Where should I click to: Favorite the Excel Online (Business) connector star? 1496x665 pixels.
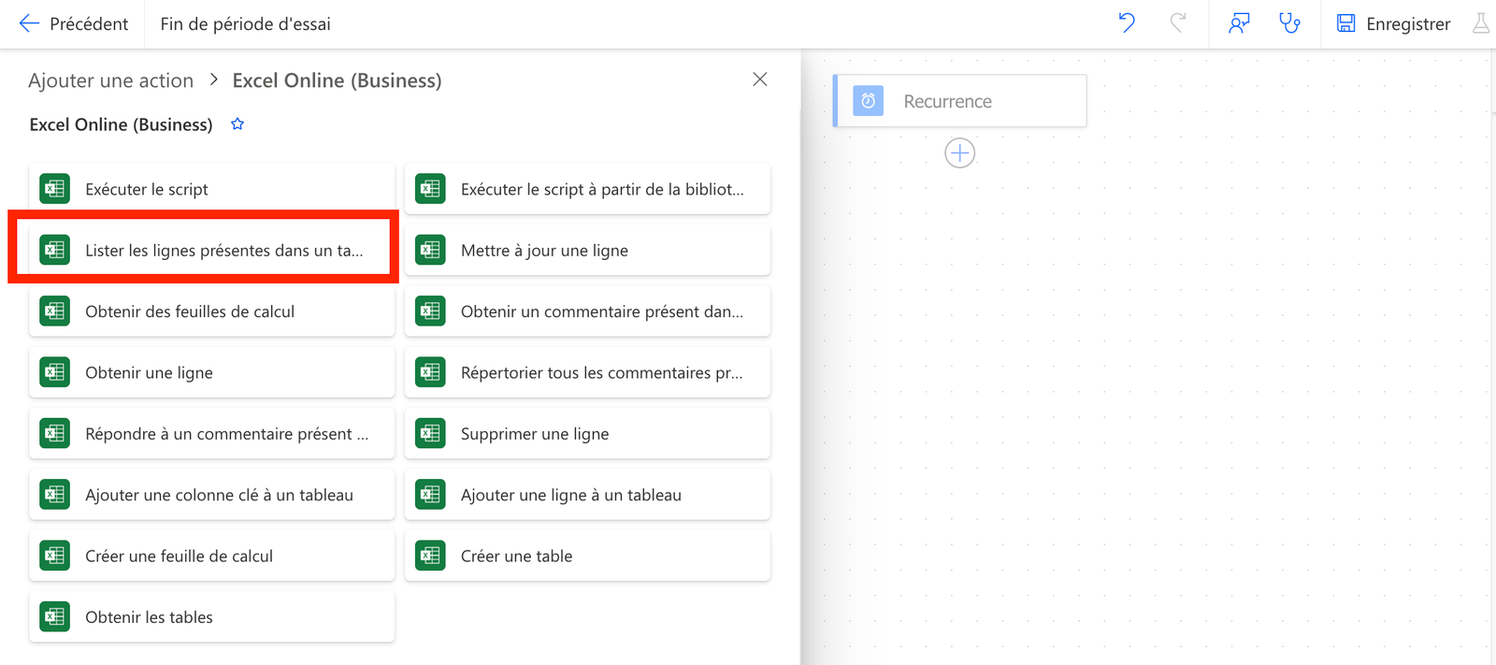point(237,124)
